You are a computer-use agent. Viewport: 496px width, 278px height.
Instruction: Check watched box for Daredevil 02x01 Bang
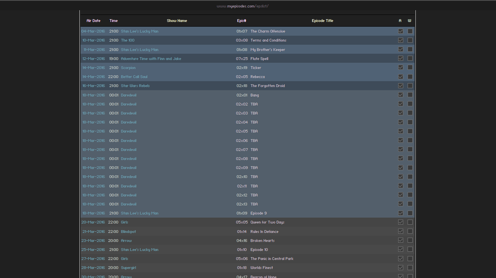pyautogui.click(x=410, y=95)
